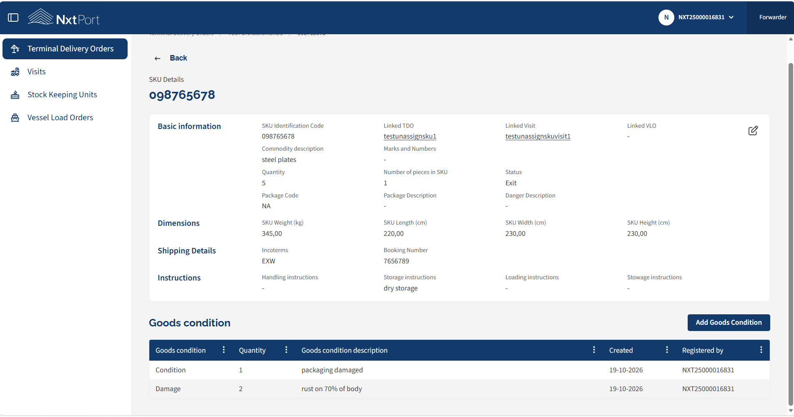Click Add Goods Condition button
This screenshot has height=417, width=794.
coord(729,323)
